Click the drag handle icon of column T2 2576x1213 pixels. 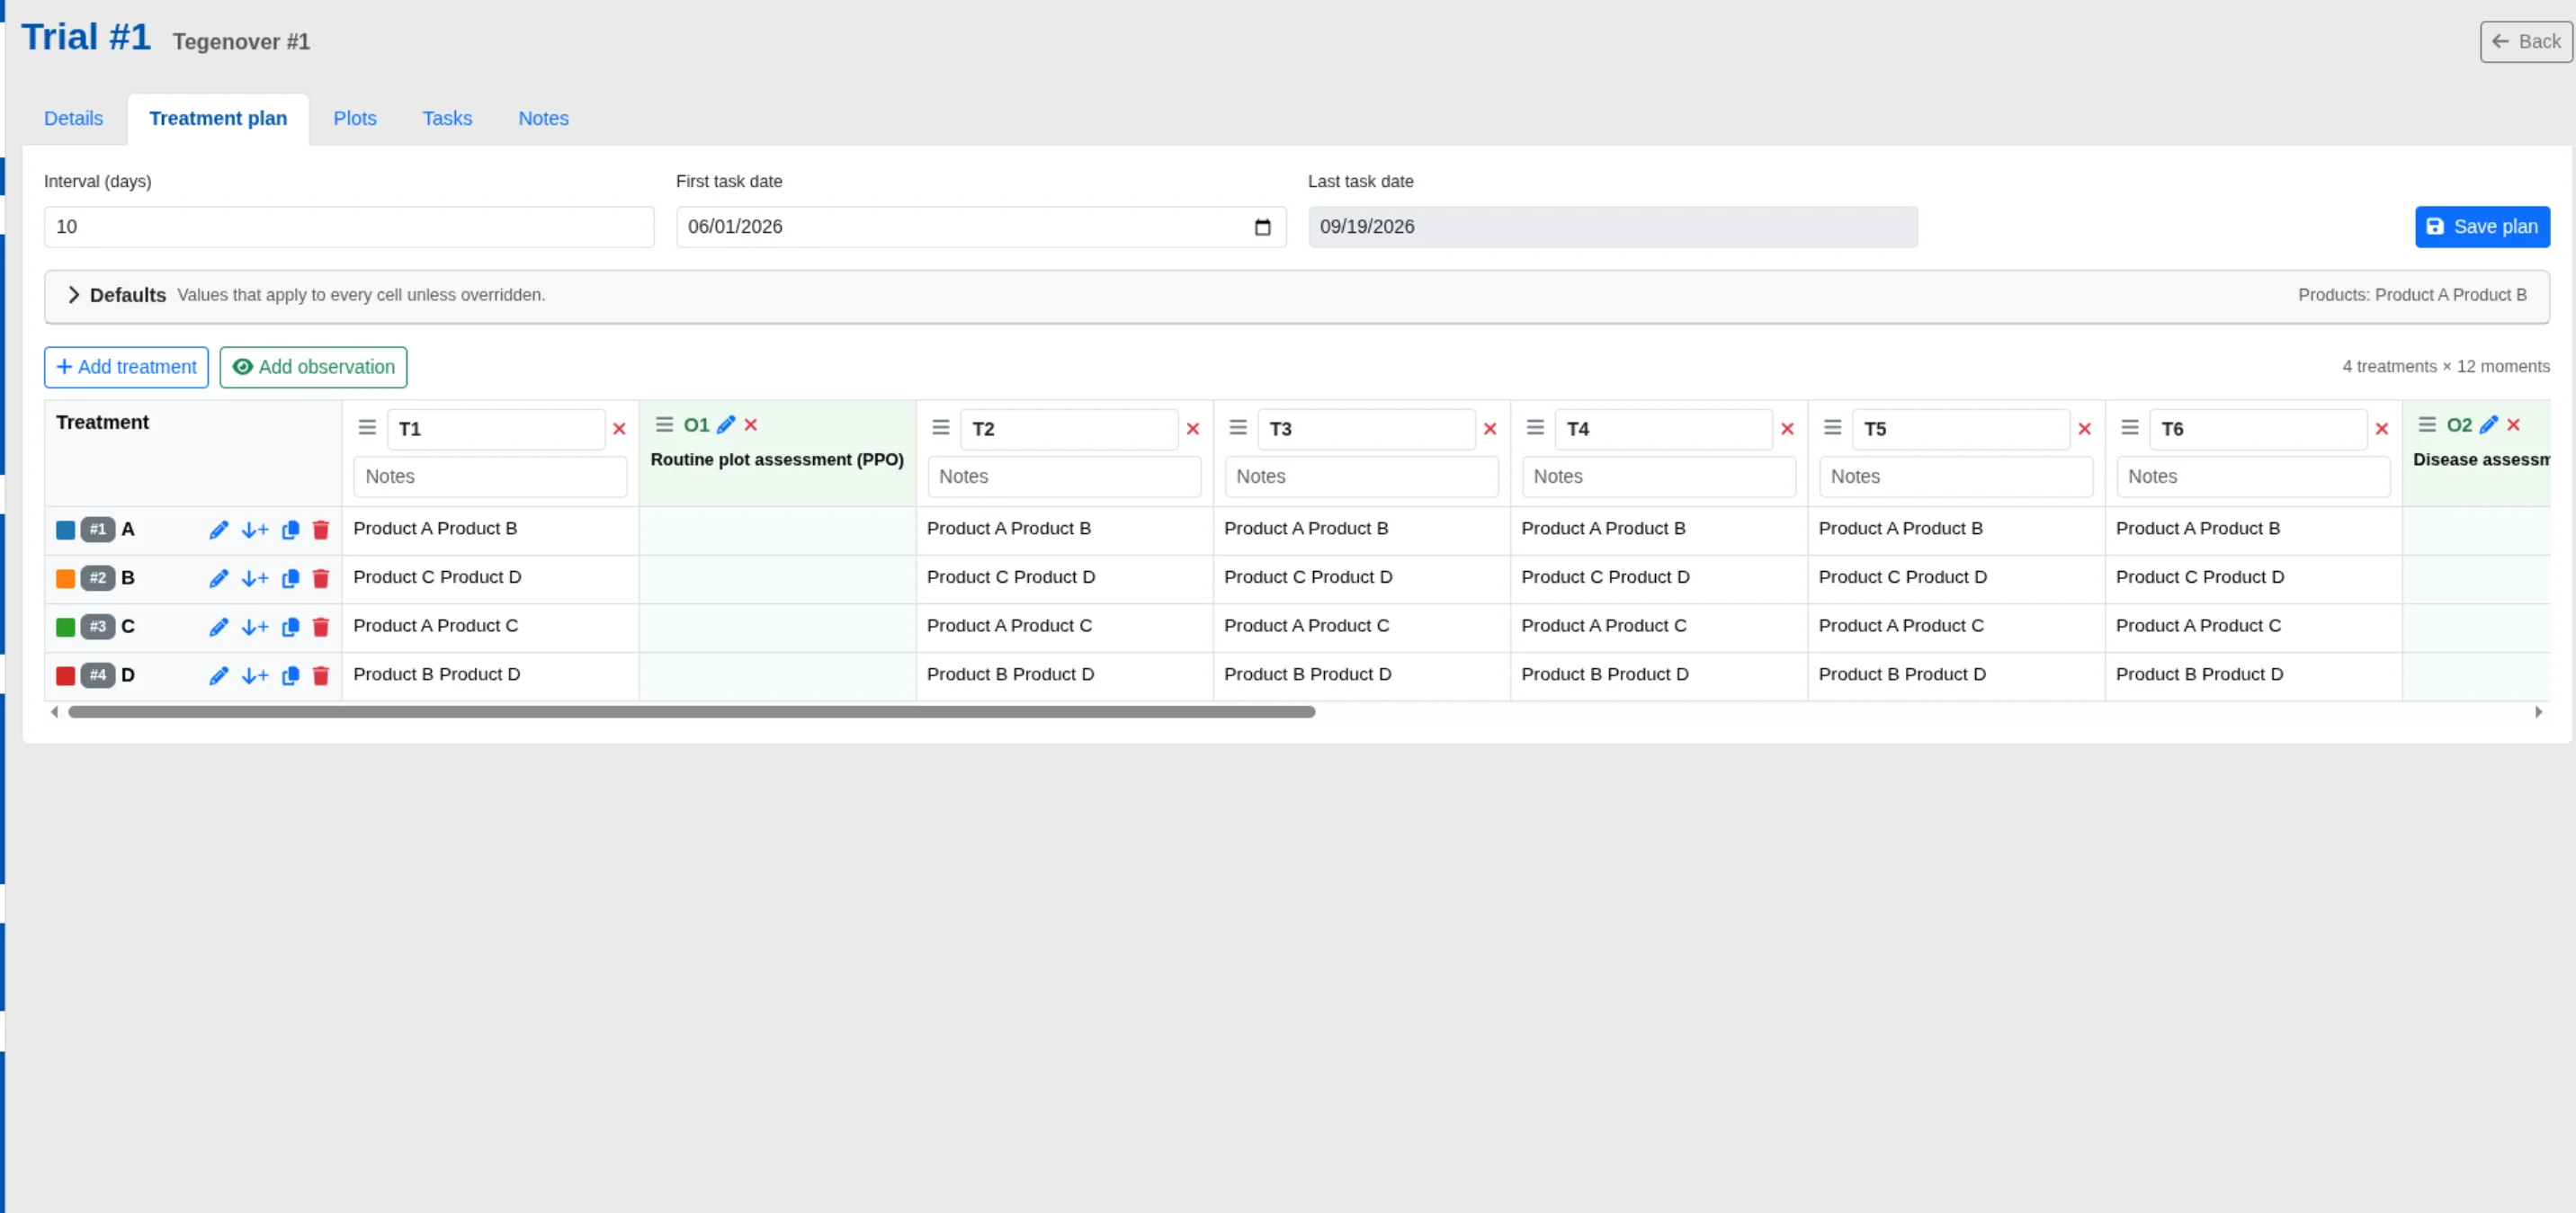pos(939,427)
